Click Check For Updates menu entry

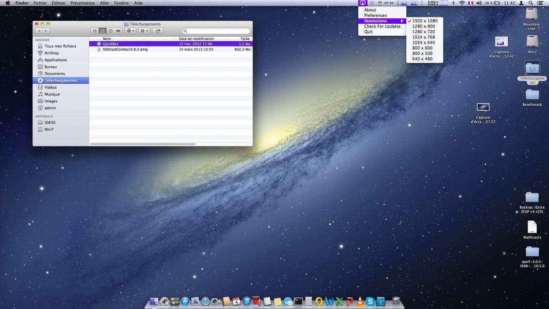point(382,26)
